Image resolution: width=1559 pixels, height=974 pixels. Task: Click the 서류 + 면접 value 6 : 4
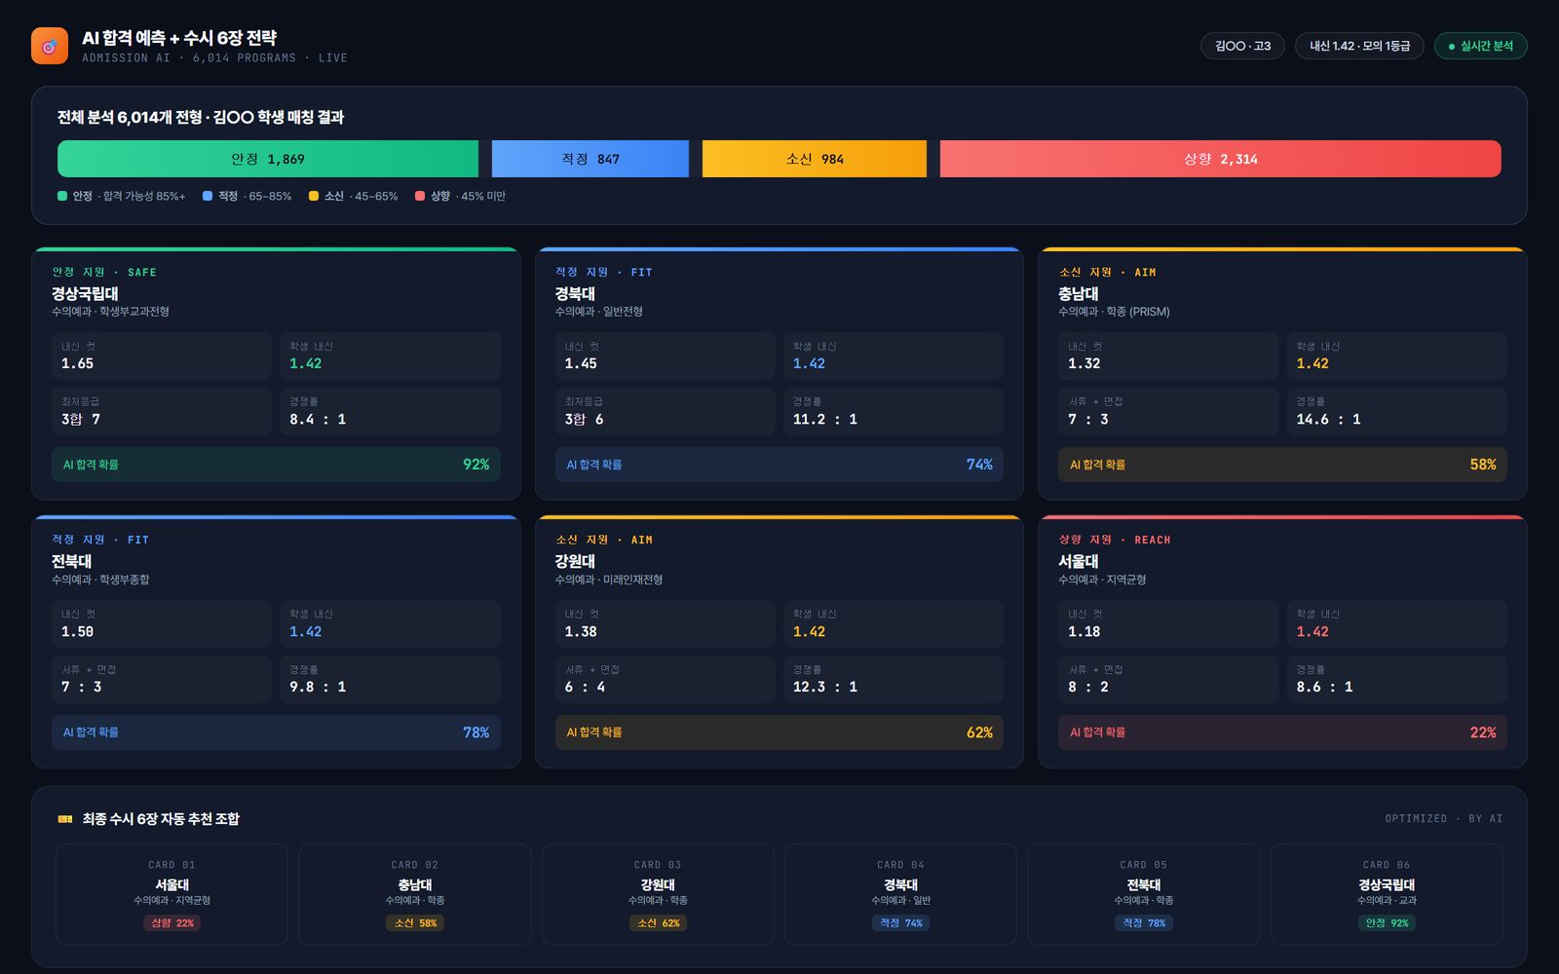tap(585, 687)
